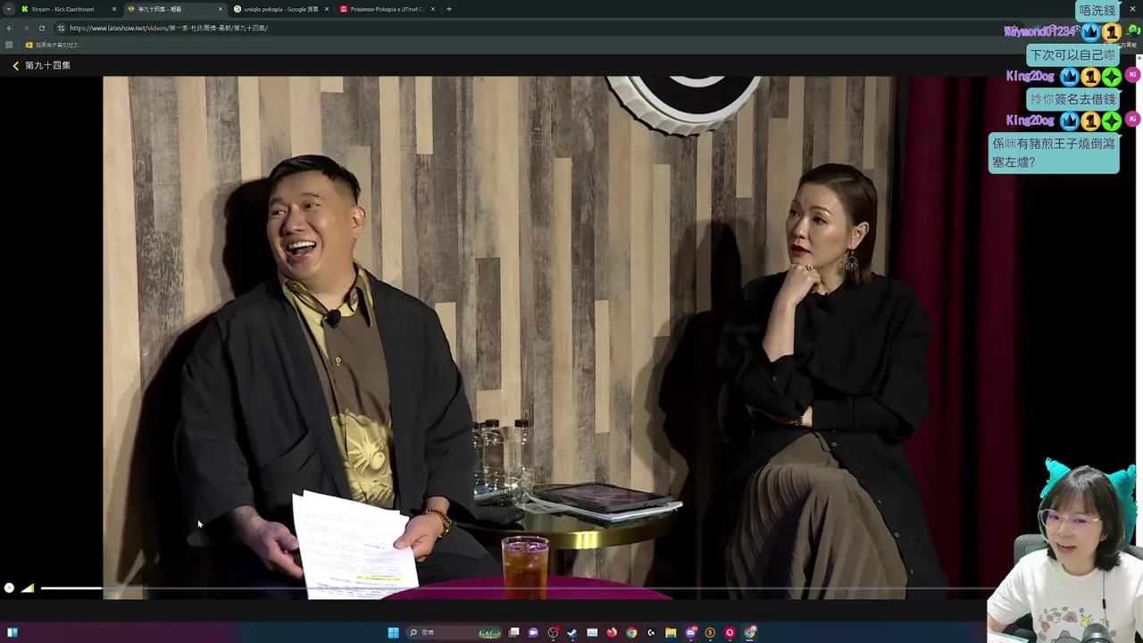Viewport: 1143px width, 643px height.
Task: Click the browser forward arrow
Action: pyautogui.click(x=25, y=28)
